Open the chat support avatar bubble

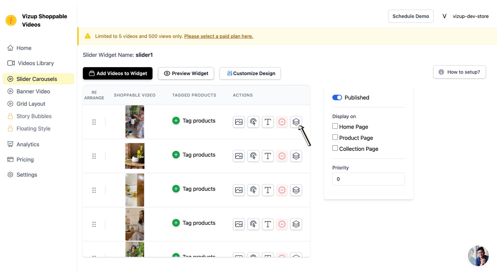[478, 255]
